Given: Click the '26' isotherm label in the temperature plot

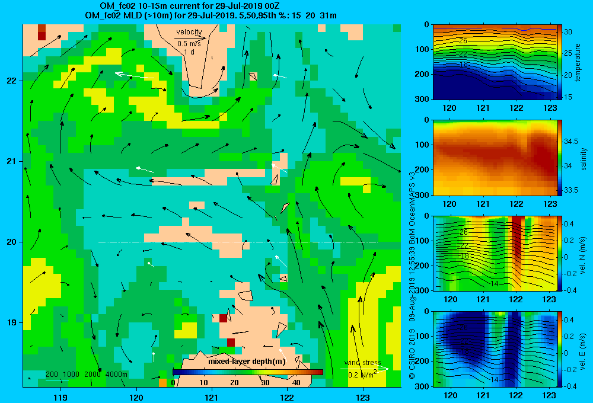Looking at the screenshot, I should (x=463, y=41).
